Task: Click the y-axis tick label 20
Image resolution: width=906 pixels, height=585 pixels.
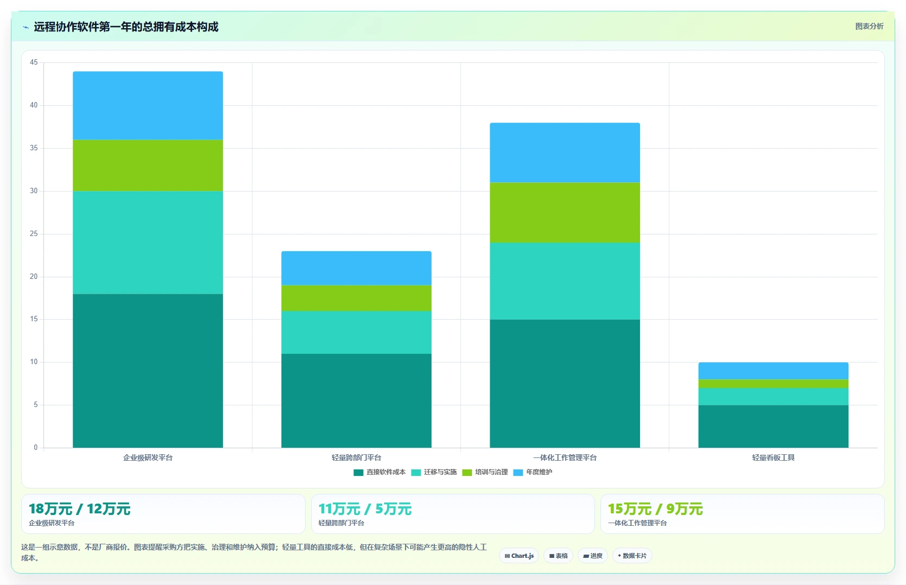Action: pos(34,277)
